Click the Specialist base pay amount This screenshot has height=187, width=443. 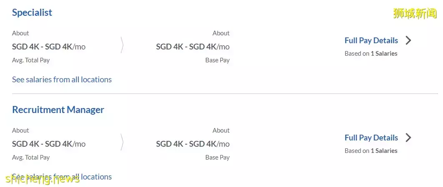[193, 47]
